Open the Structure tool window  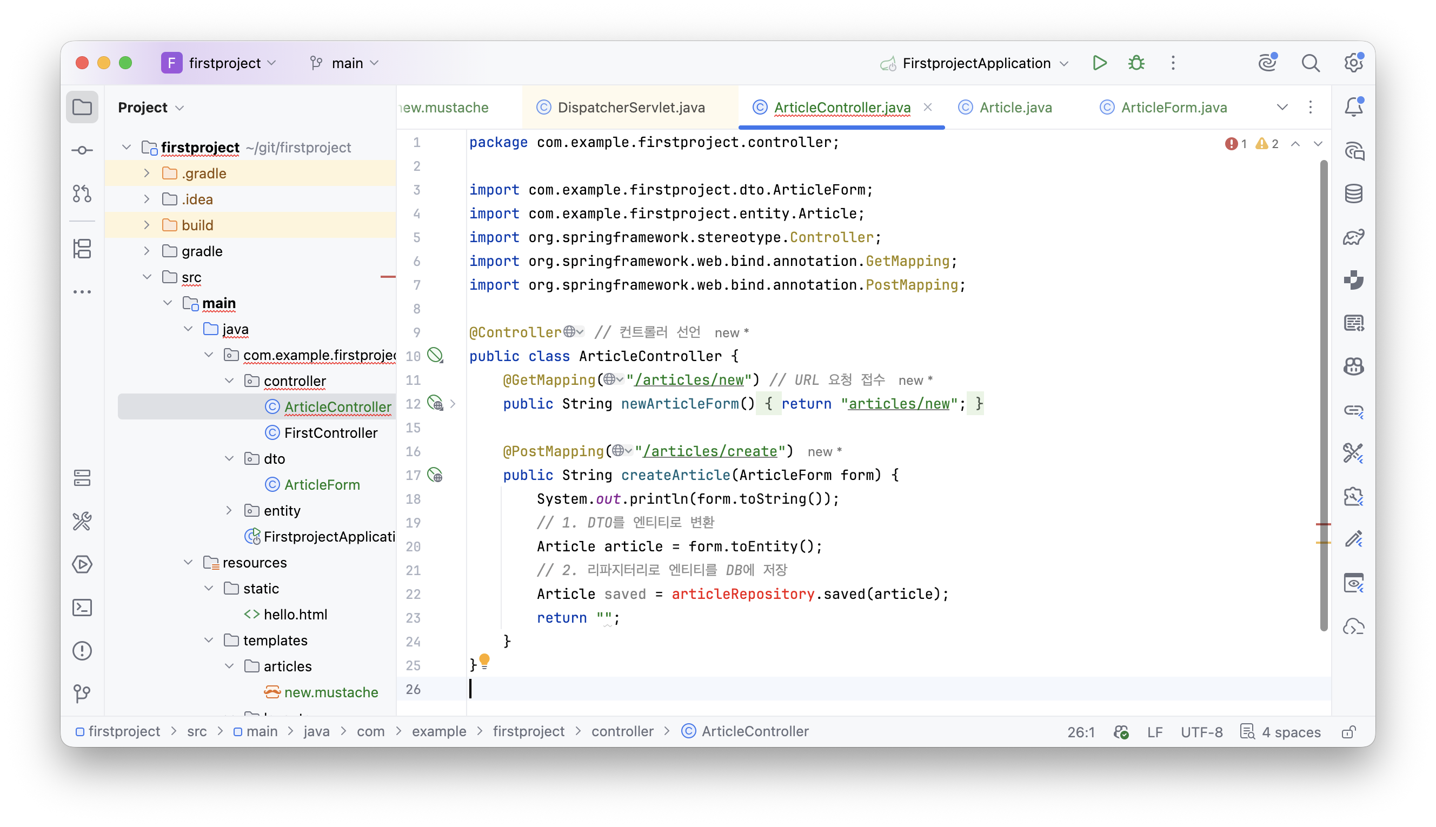[82, 249]
